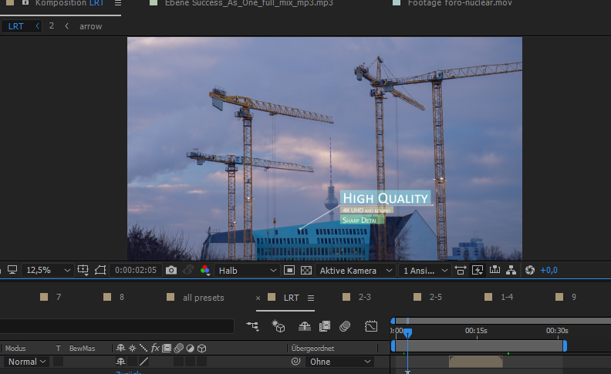Viewport: 611px width, 374px height.
Task: Take a snapshot with camera icon
Action: (x=171, y=270)
